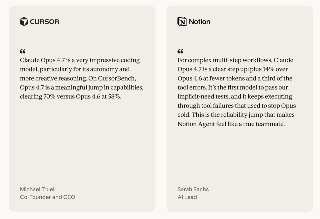
Task: Click the divider line under the Cursor logo
Action: (82, 36)
